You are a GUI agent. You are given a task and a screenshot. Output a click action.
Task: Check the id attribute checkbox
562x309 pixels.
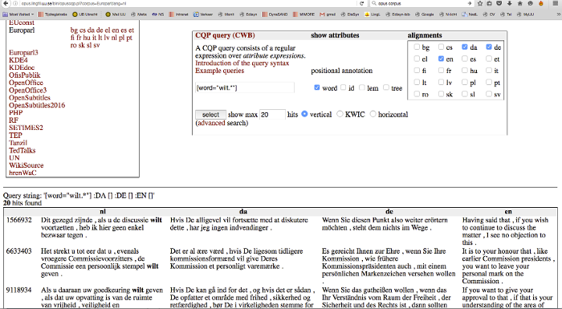click(343, 87)
